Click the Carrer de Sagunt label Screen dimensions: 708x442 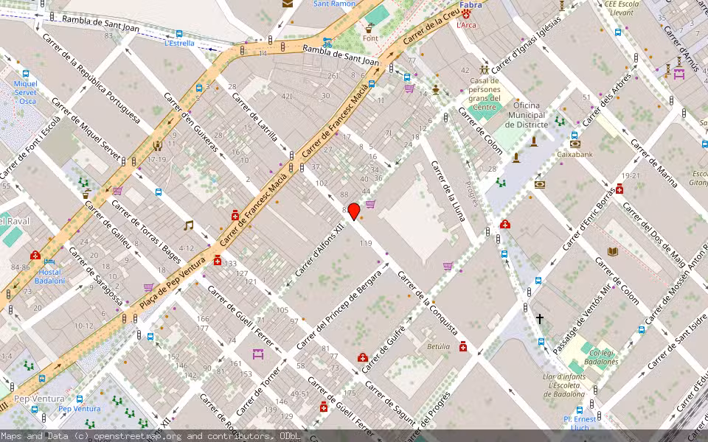tap(390, 404)
